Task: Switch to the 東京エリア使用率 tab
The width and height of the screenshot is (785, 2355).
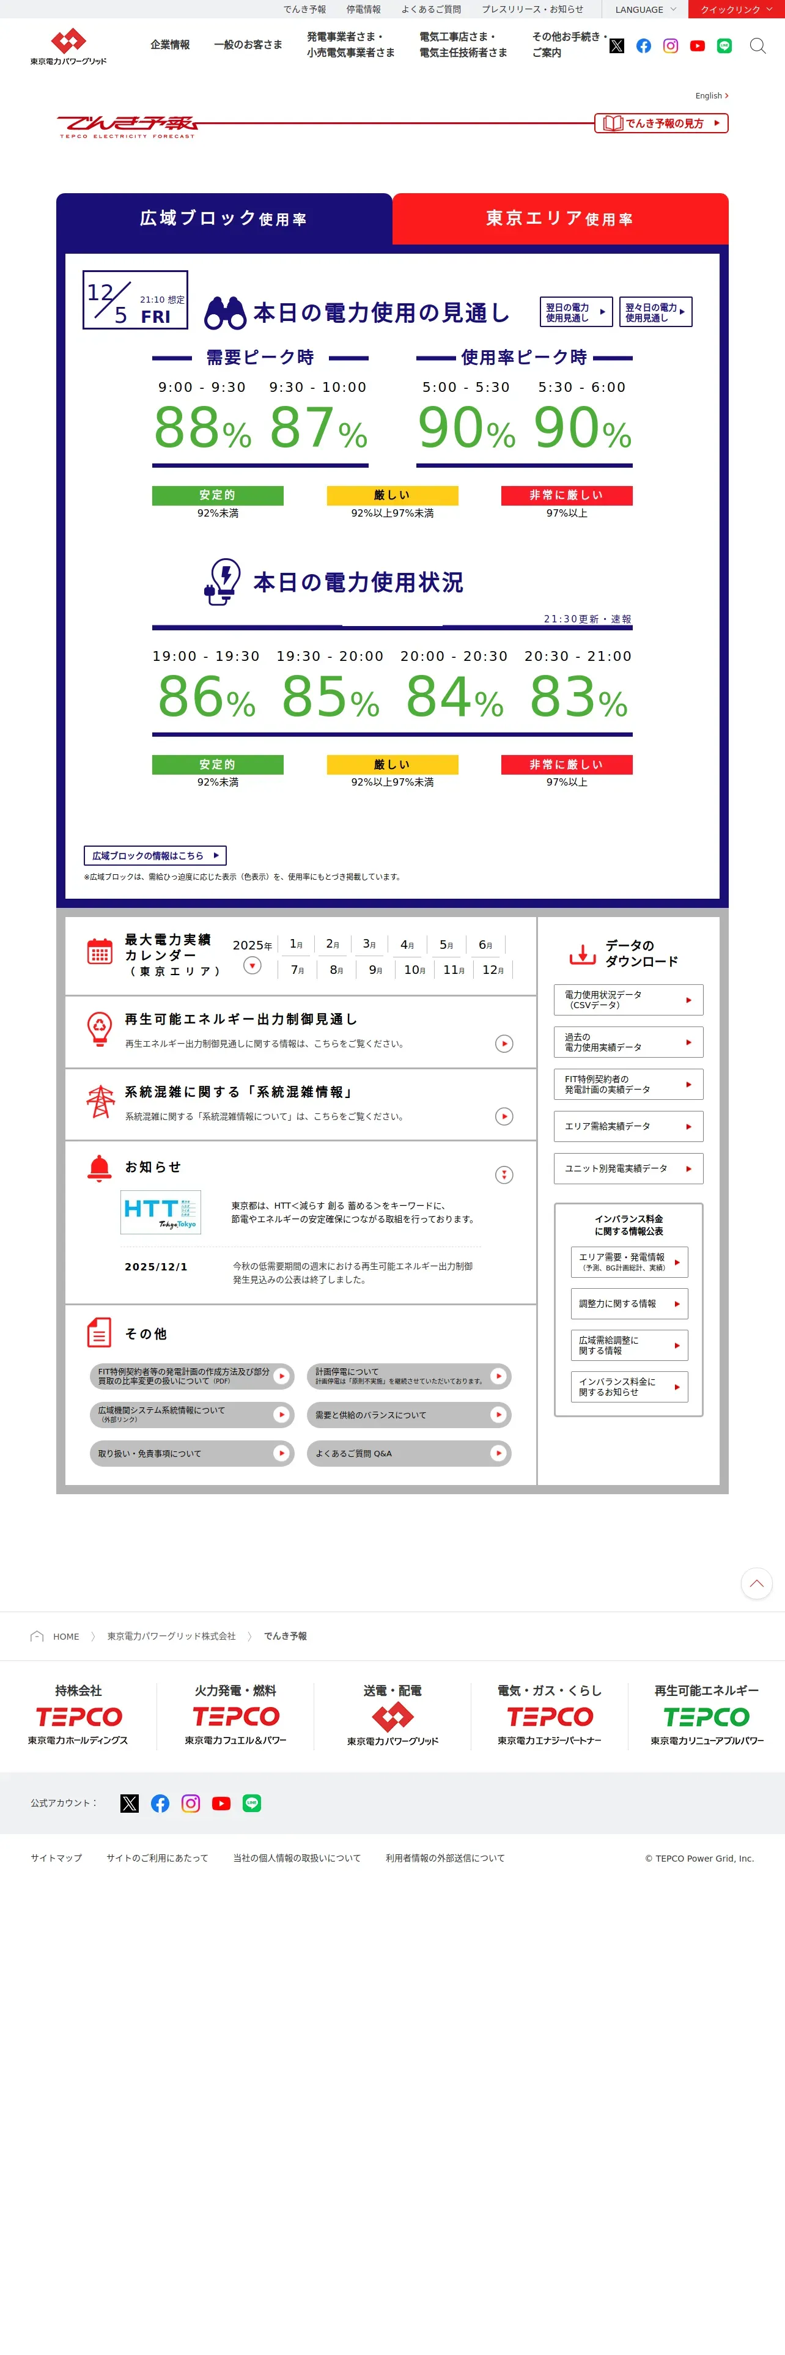Action: [560, 218]
